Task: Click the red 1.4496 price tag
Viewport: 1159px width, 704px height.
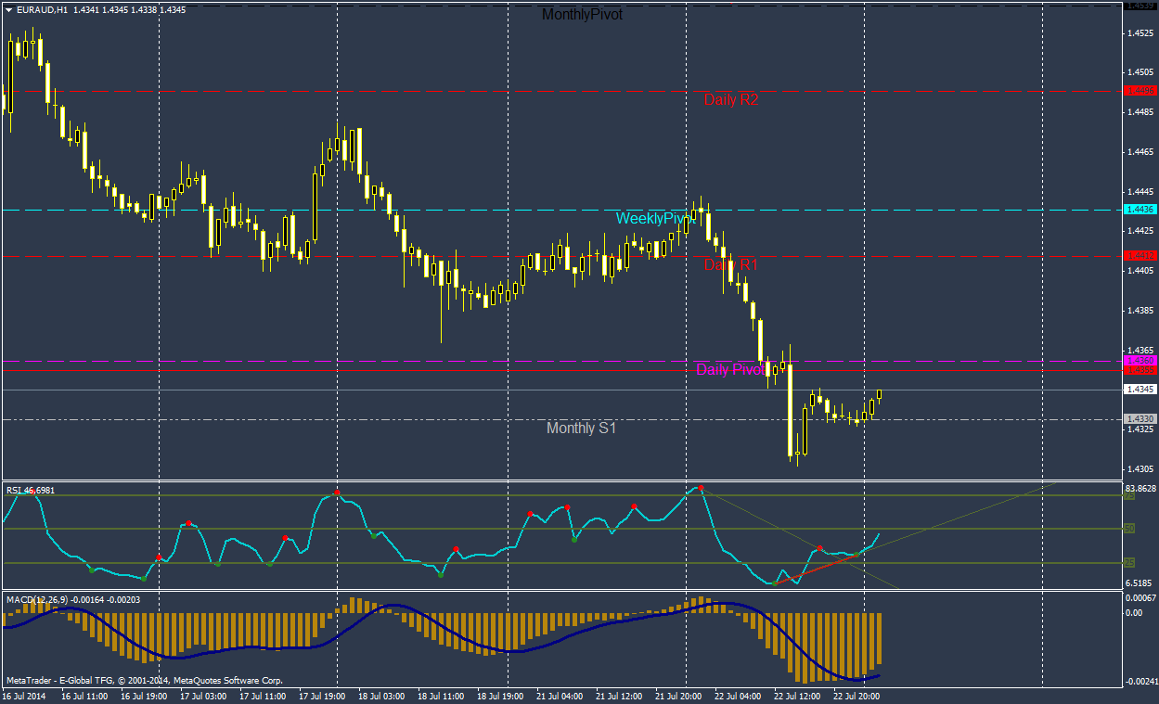Action: tap(1140, 91)
